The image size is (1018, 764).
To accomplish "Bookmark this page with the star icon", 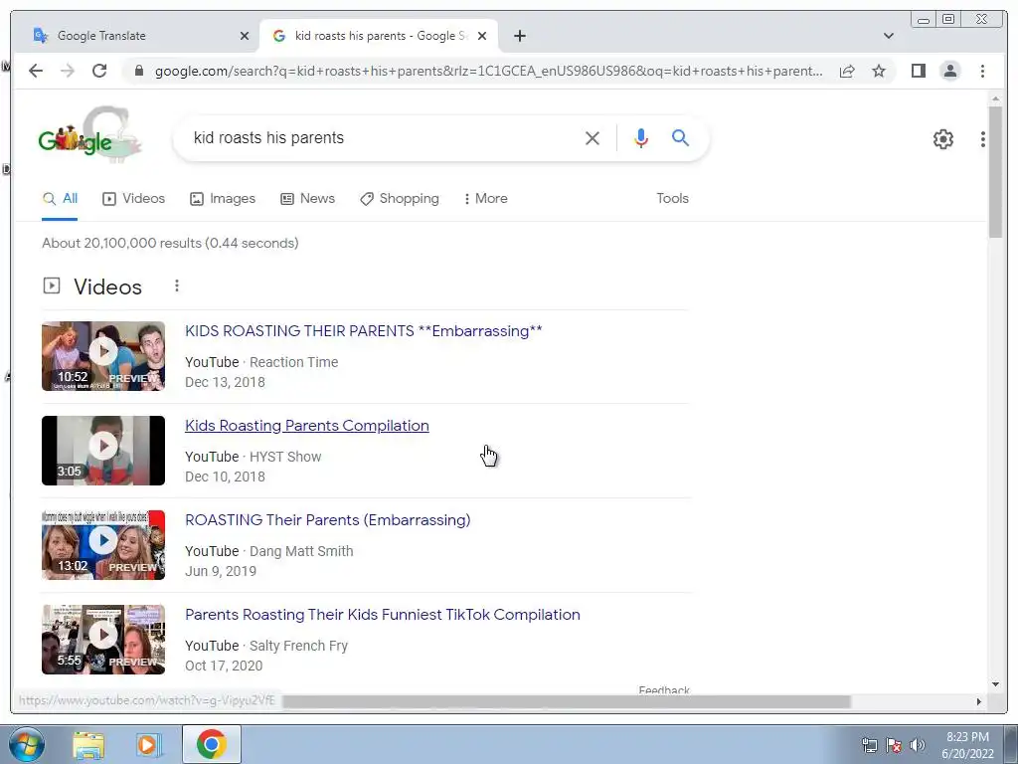I will 879,71.
